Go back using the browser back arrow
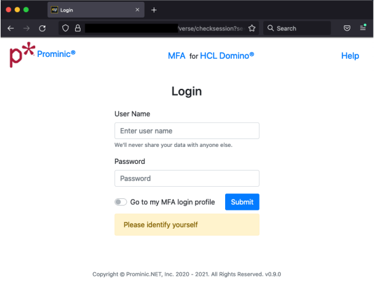 [11, 28]
